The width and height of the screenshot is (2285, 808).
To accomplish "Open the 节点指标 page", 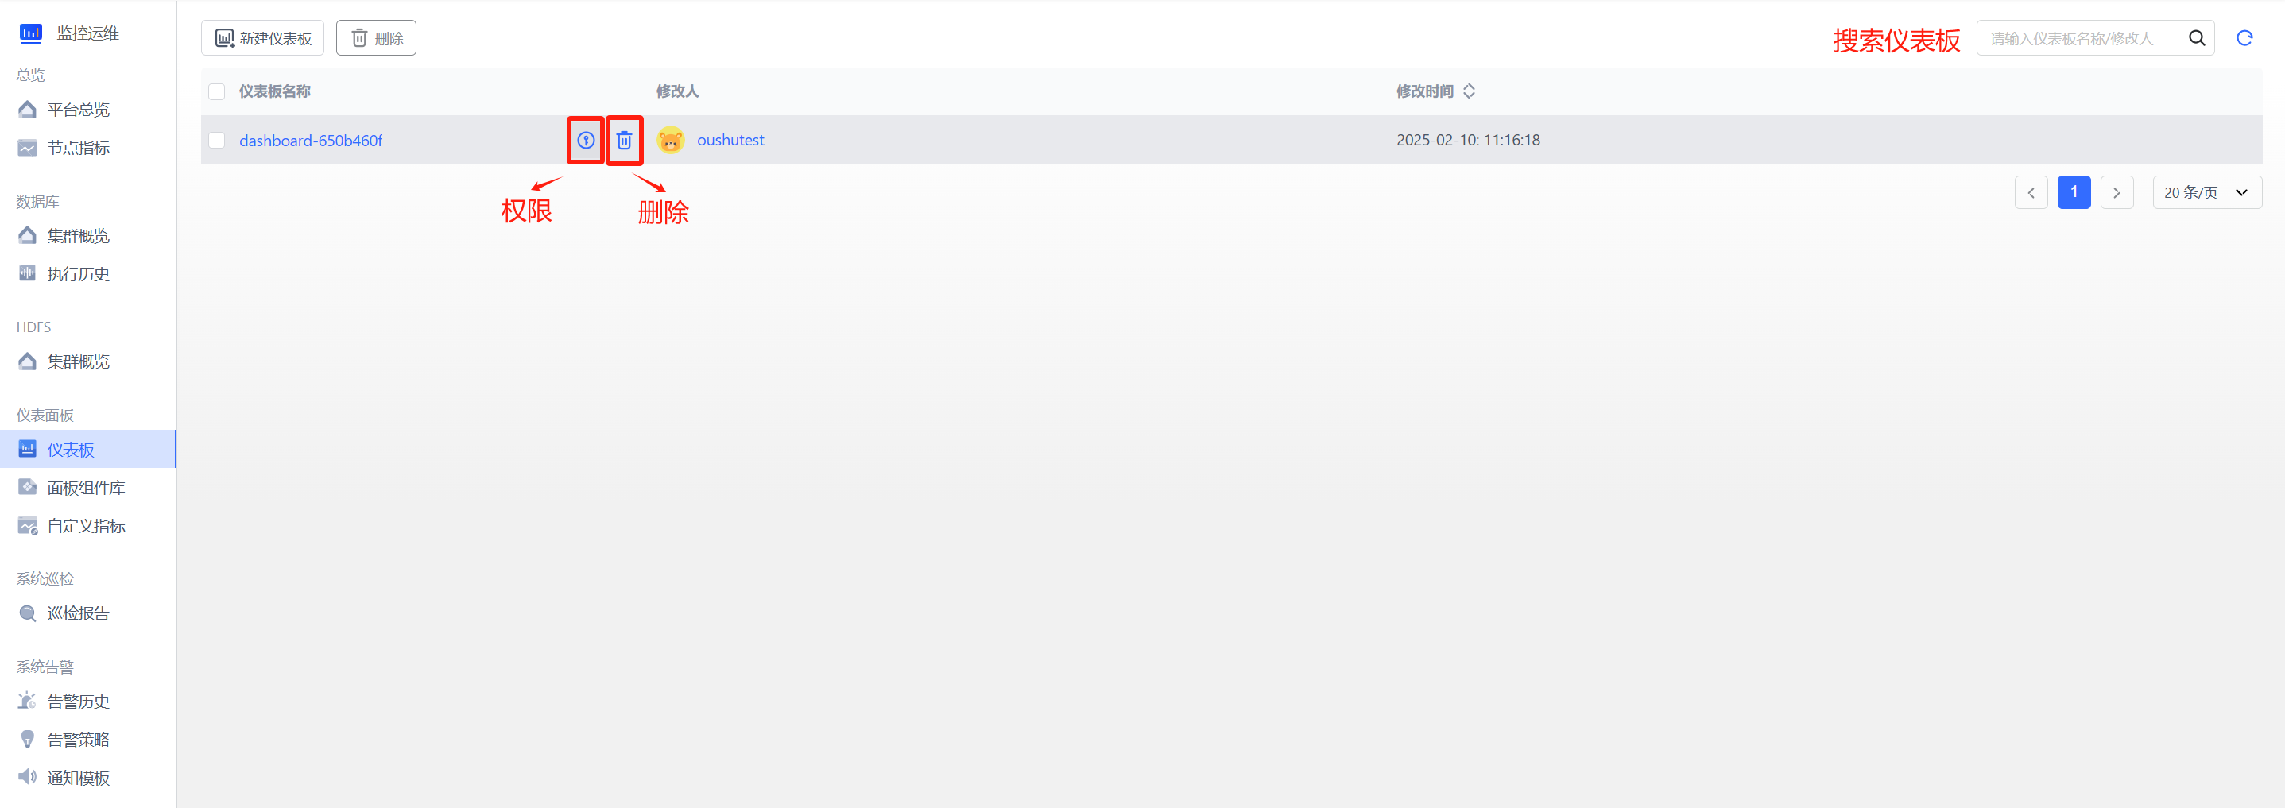I will [78, 148].
